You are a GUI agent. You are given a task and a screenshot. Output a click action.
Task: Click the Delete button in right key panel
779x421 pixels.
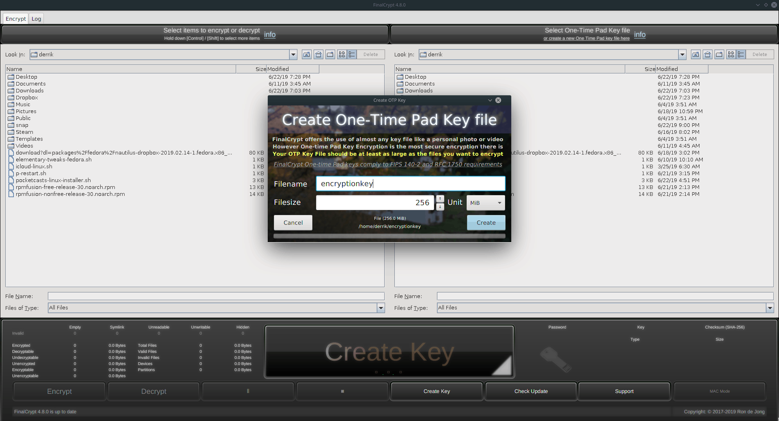click(x=760, y=54)
